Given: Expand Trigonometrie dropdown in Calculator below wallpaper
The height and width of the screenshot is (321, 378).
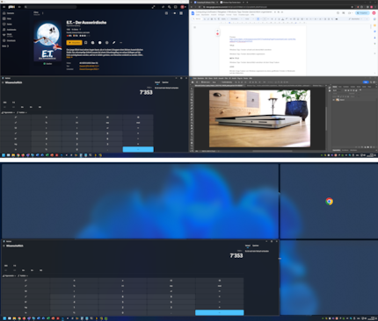Looking at the screenshot, I should coord(9,275).
